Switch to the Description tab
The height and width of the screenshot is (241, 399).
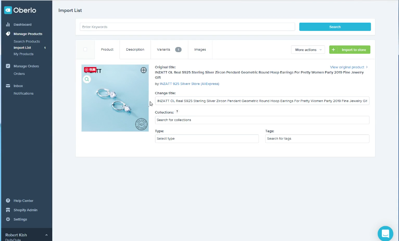[x=135, y=50]
